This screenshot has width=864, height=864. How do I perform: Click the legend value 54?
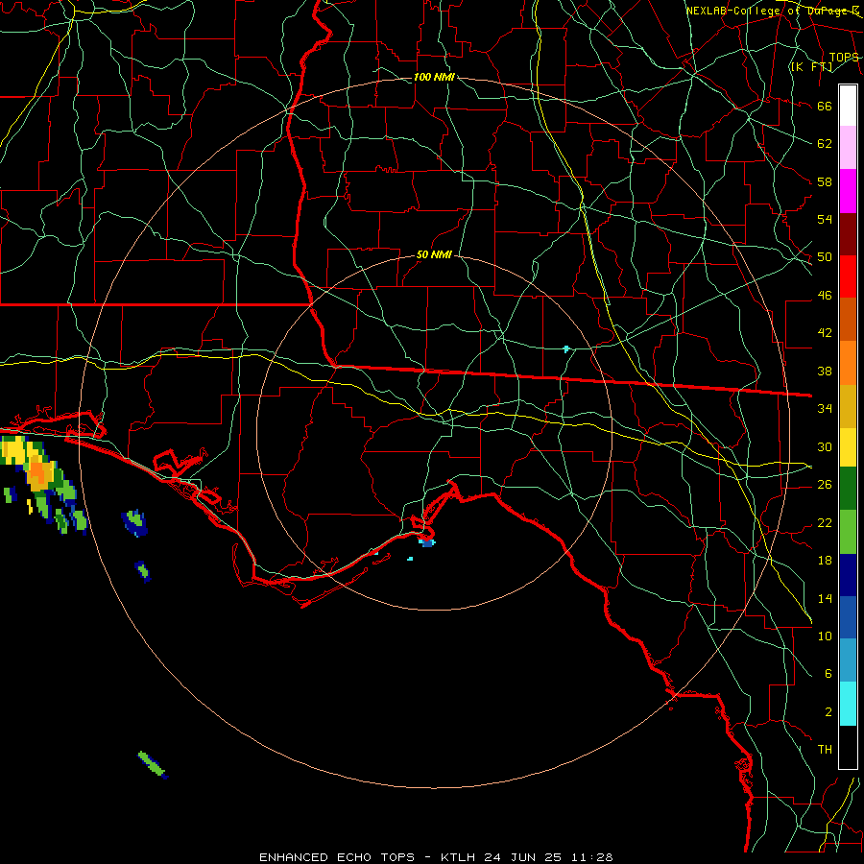[825, 219]
